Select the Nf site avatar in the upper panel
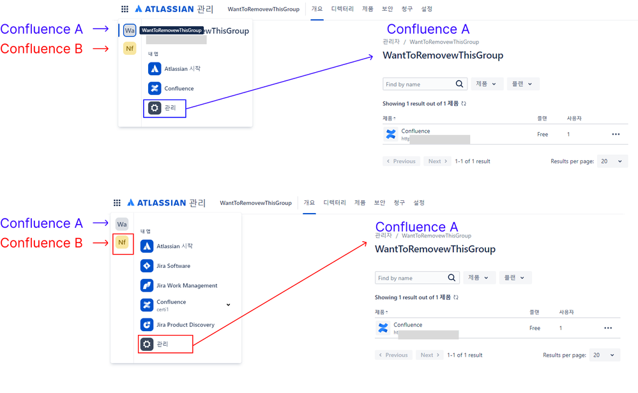Image resolution: width=638 pixels, height=393 pixels. (130, 48)
